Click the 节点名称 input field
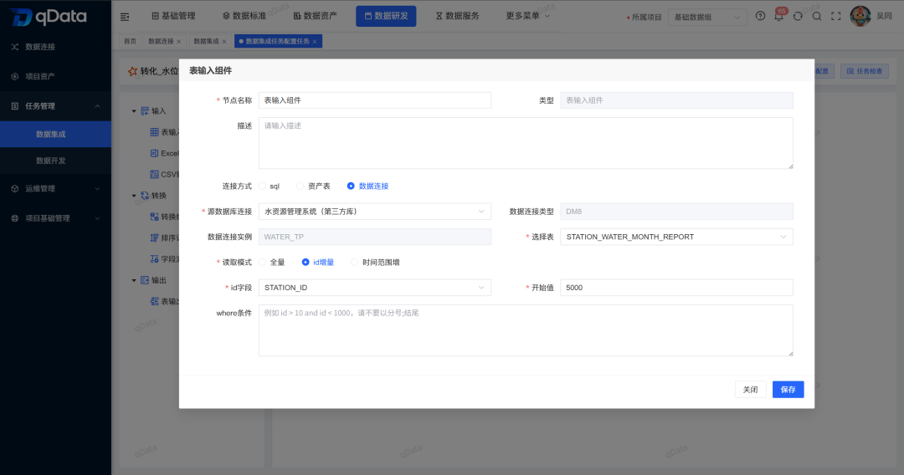Image resolution: width=904 pixels, height=475 pixels. (375, 100)
